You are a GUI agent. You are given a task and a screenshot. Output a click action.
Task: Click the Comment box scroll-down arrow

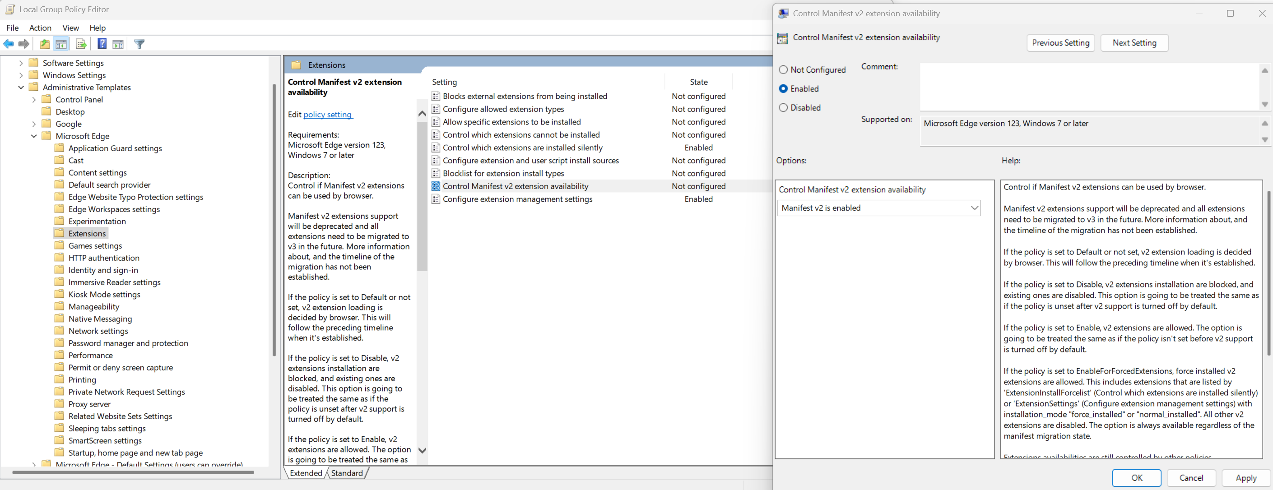tap(1264, 104)
